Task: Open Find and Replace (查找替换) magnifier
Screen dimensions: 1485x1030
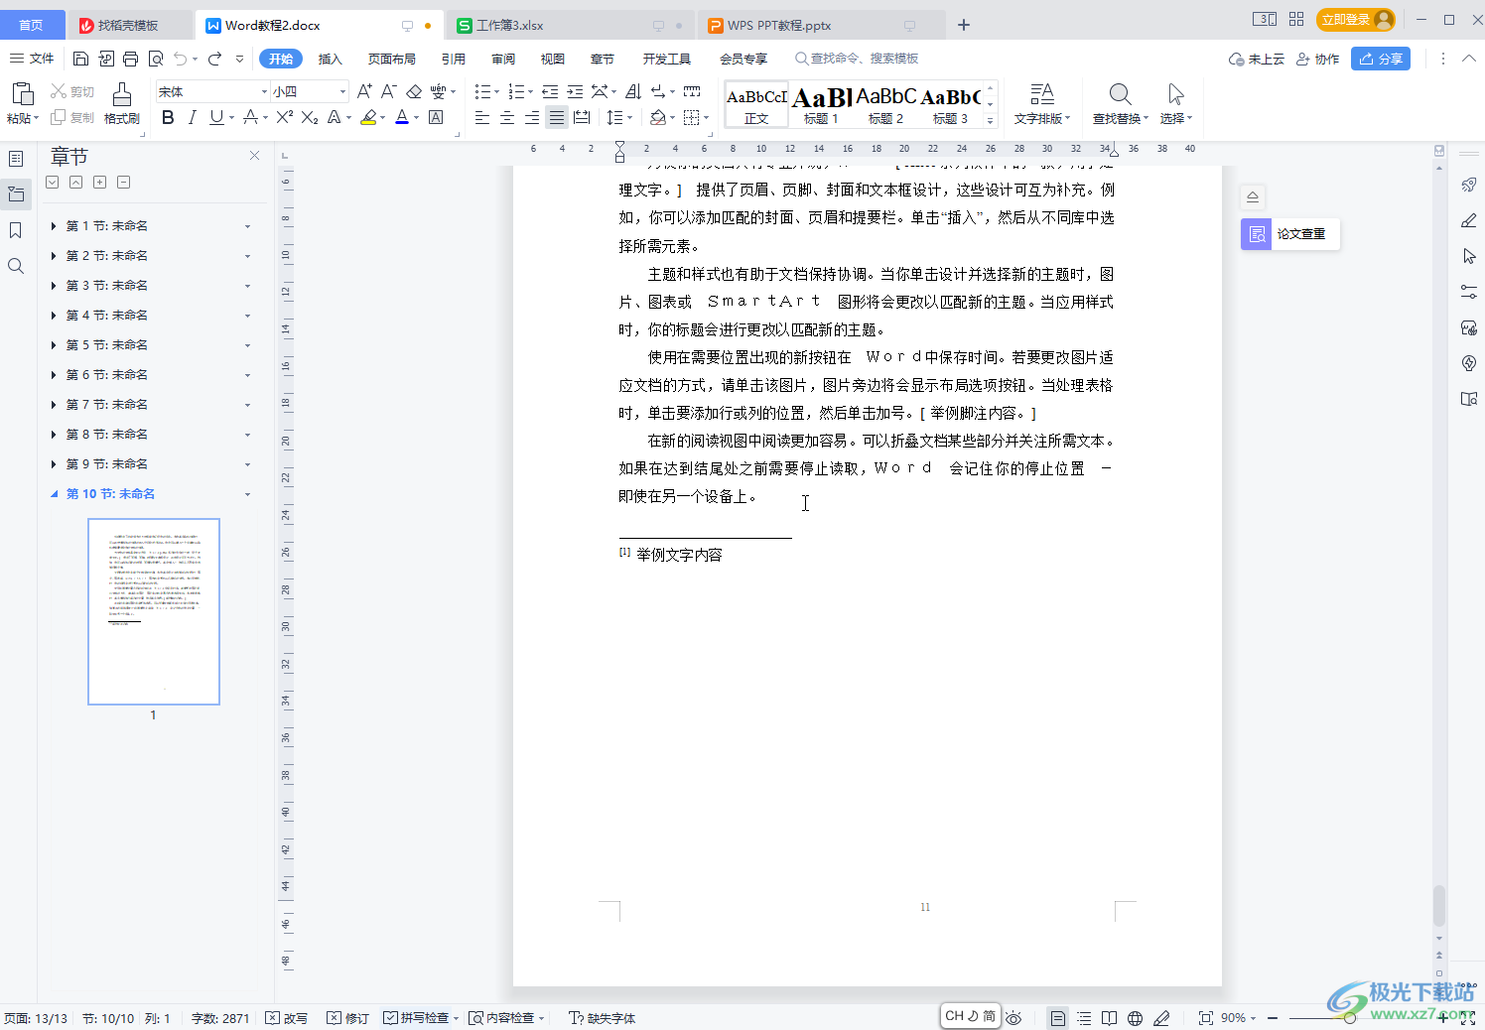Action: [1120, 94]
